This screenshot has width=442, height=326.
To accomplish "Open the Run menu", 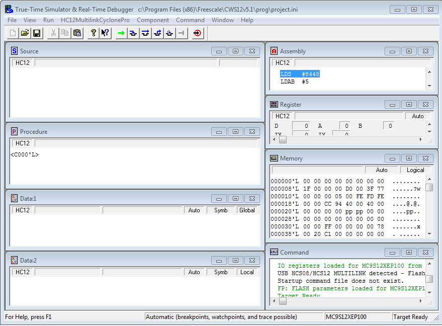I will 48,20.
